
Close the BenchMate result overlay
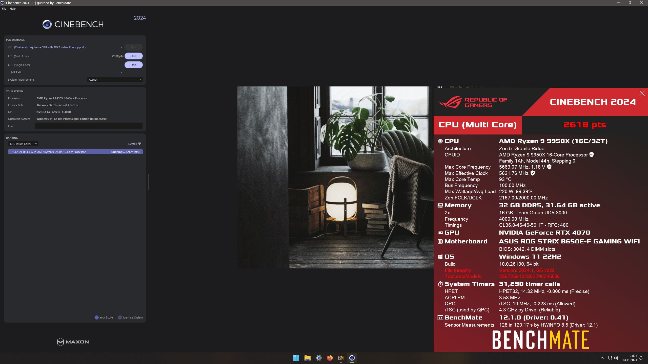click(x=642, y=93)
